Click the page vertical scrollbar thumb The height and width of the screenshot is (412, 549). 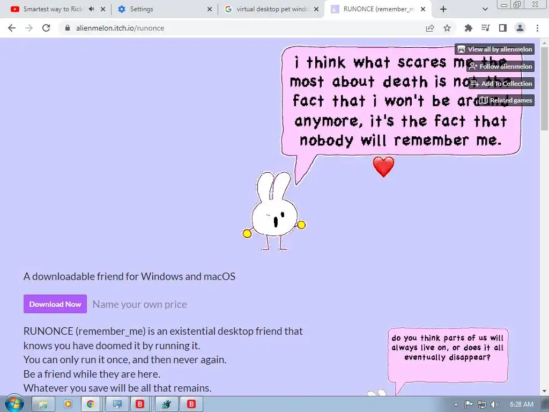pos(544,89)
